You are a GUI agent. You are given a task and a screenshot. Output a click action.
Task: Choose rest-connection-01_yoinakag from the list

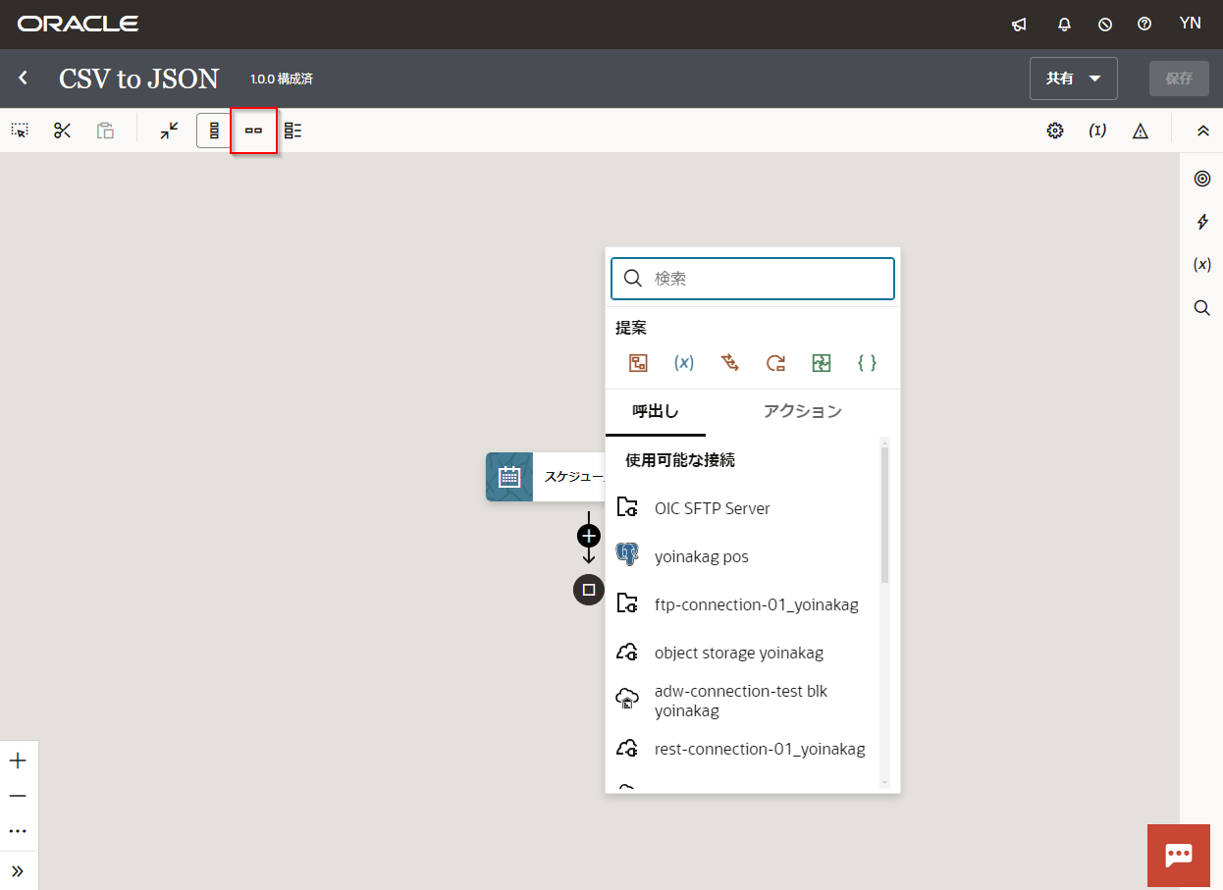point(759,749)
